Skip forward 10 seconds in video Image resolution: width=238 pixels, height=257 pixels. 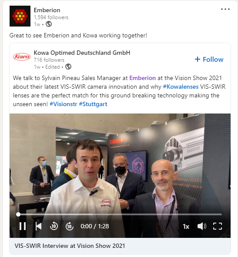click(x=70, y=226)
